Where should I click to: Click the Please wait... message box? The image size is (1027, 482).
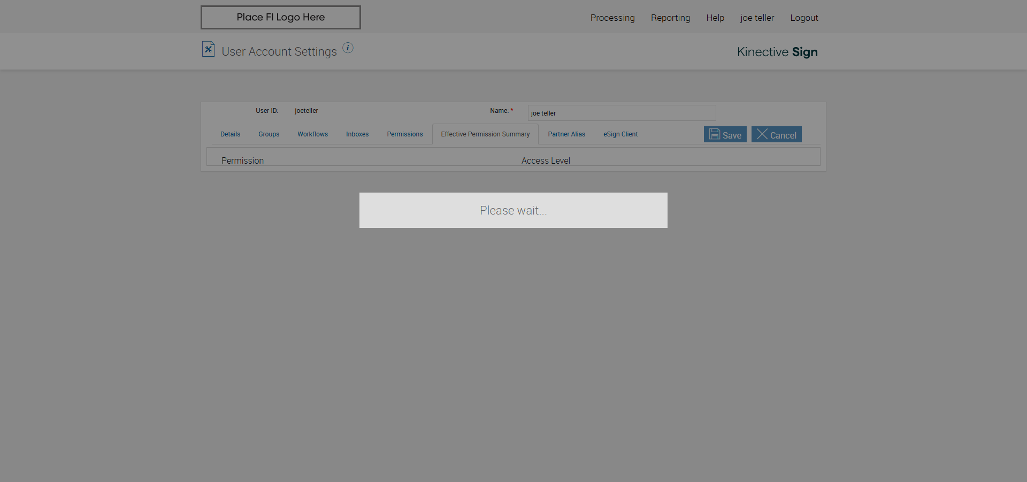click(x=513, y=210)
